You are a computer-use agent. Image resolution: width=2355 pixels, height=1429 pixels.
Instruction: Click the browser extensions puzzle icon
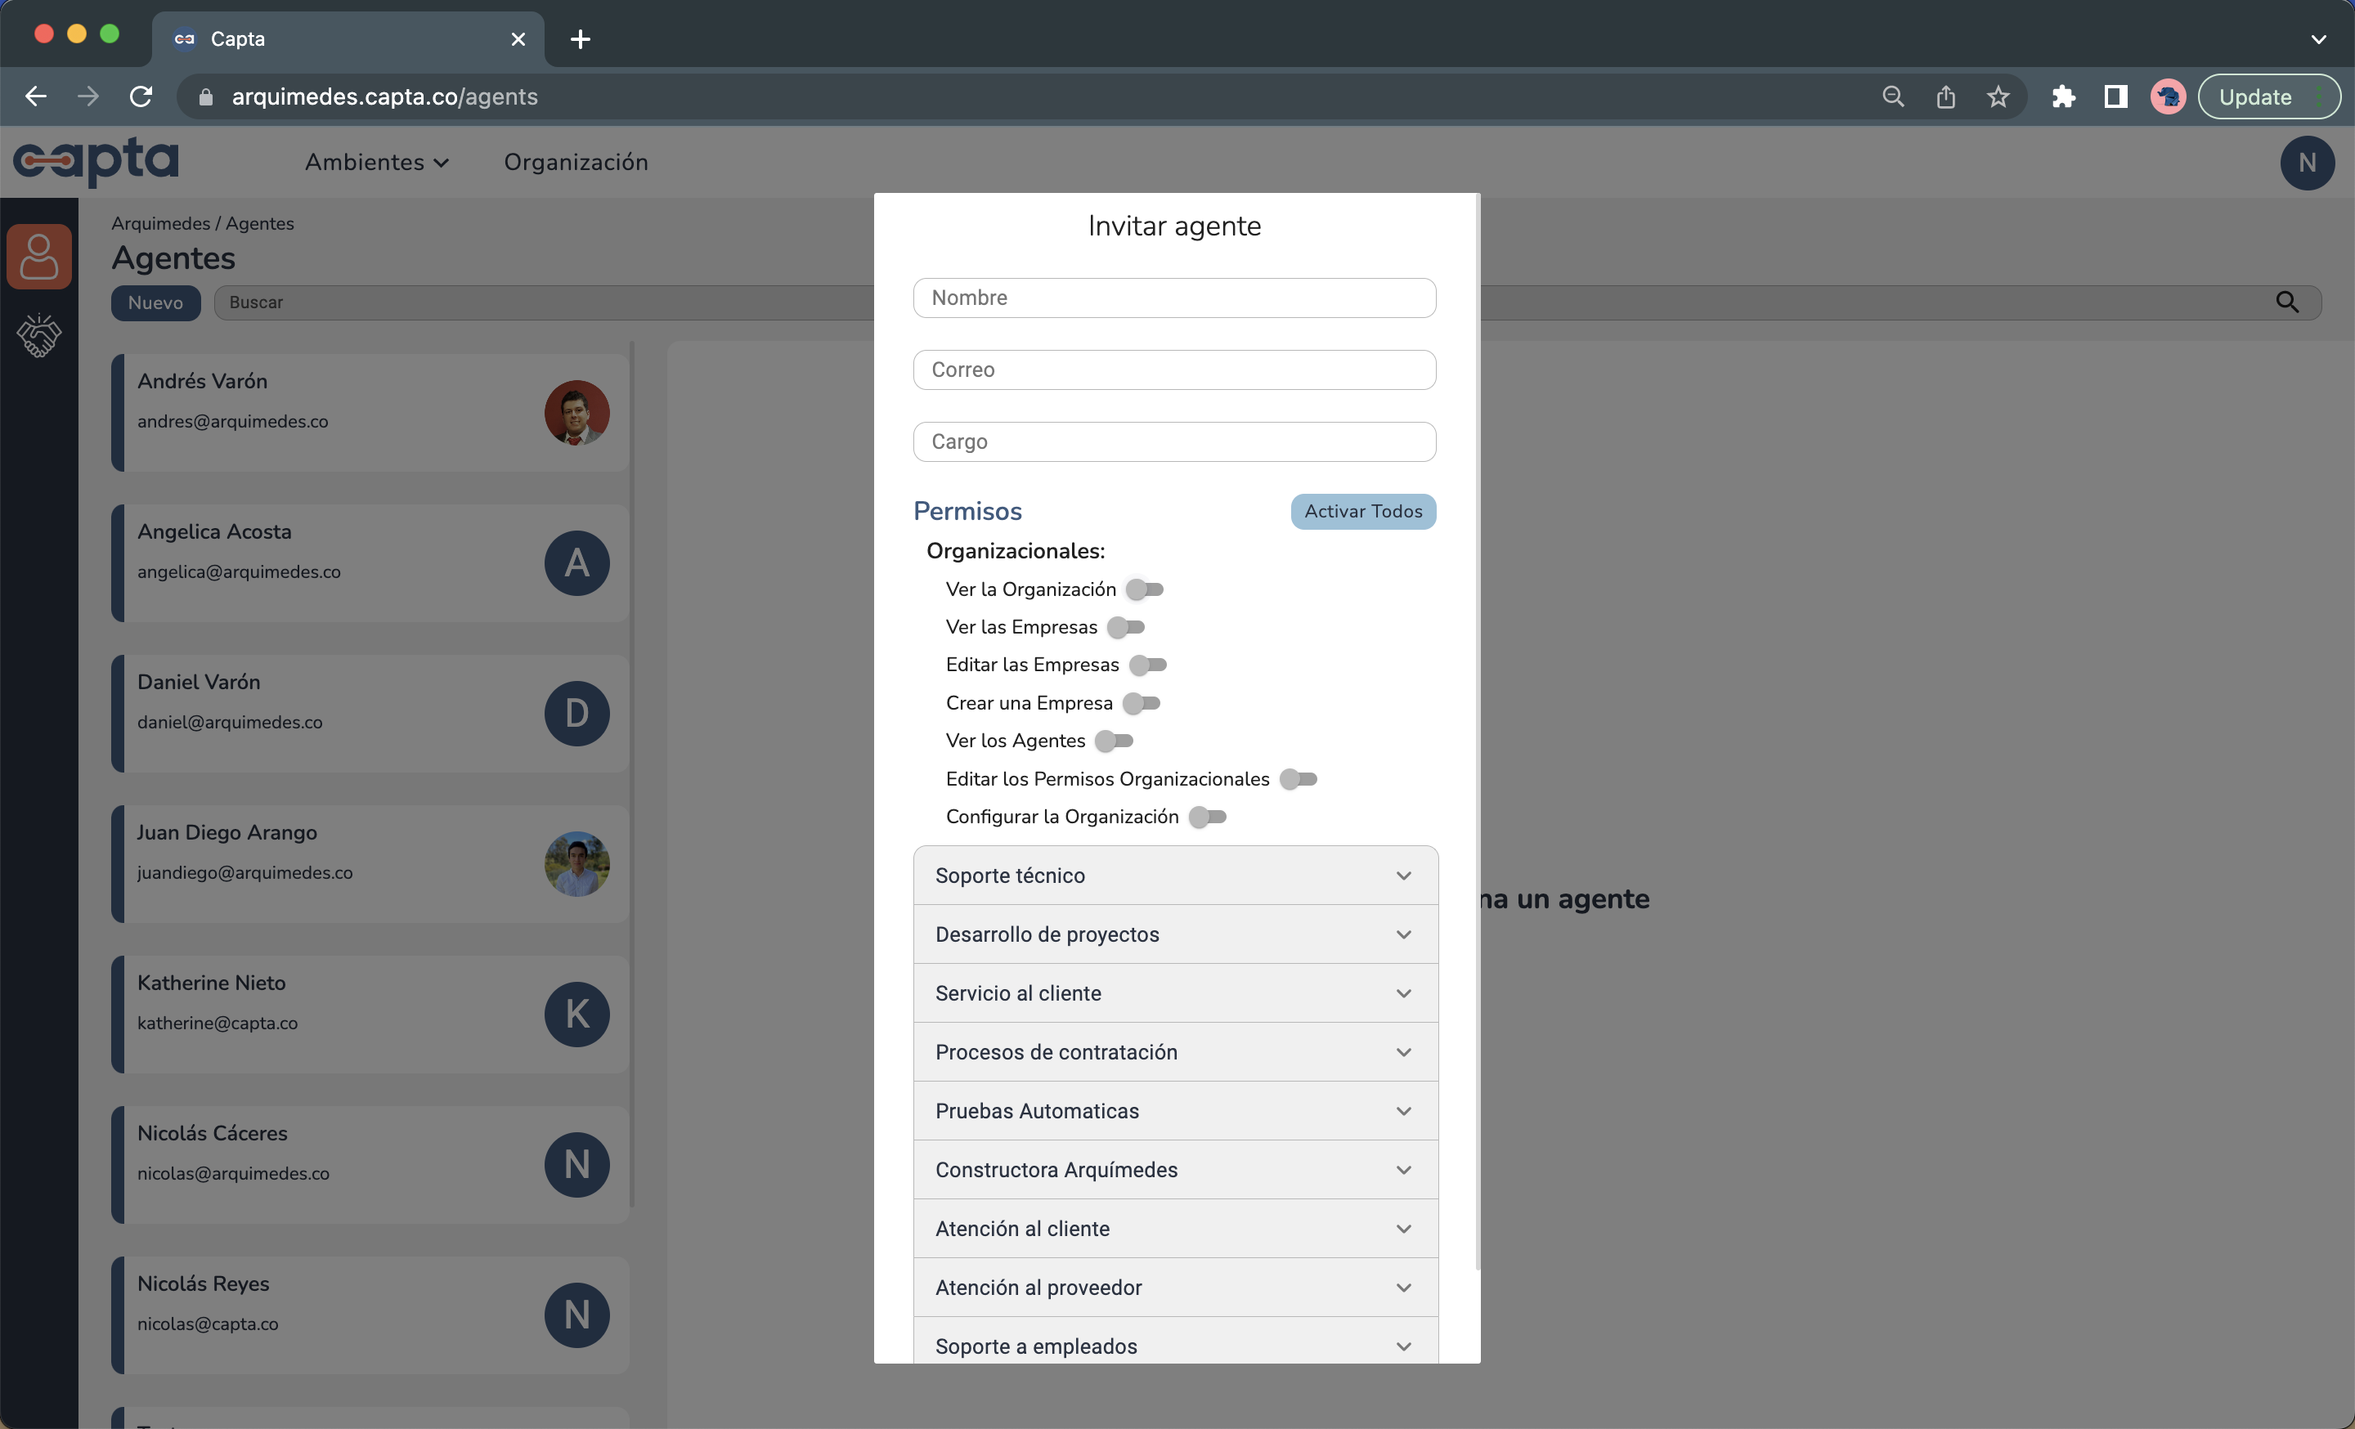2062,96
